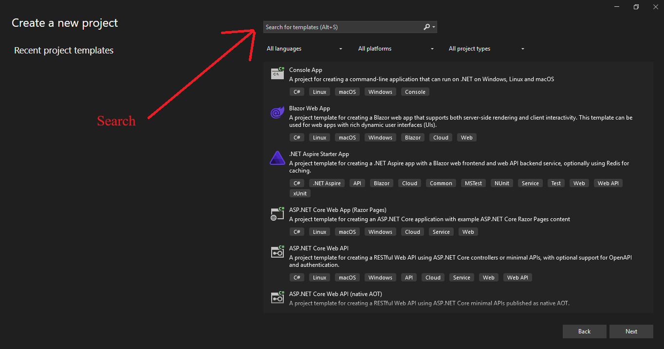Open the All languages dropdown
This screenshot has height=349, width=664.
pos(304,49)
